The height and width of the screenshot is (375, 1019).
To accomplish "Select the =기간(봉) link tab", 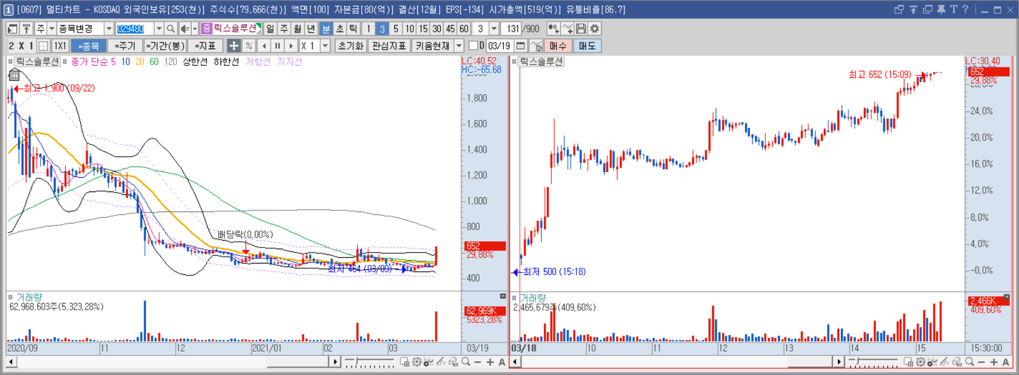I will pyautogui.click(x=165, y=46).
